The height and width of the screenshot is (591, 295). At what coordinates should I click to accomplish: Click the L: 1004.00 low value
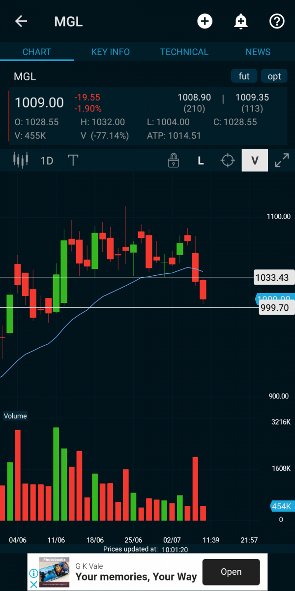coord(168,122)
